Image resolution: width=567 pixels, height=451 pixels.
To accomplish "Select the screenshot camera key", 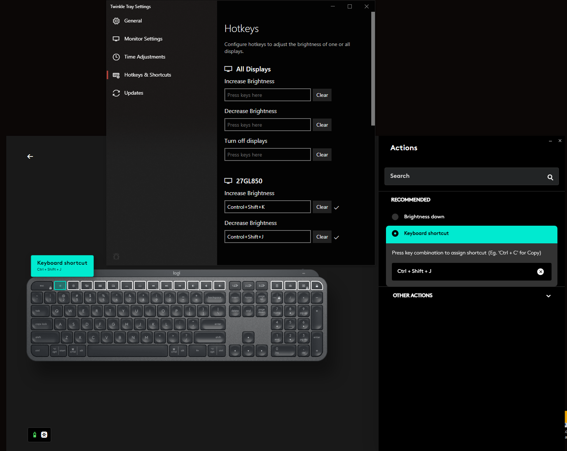I will [x=290, y=286].
